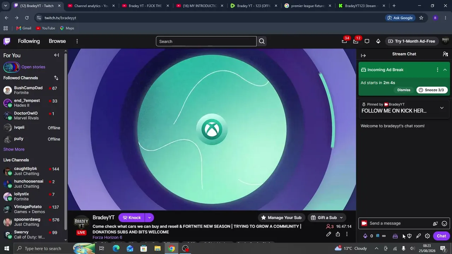The height and width of the screenshot is (254, 452).
Task: Open chat settings gear icon
Action: click(427, 236)
